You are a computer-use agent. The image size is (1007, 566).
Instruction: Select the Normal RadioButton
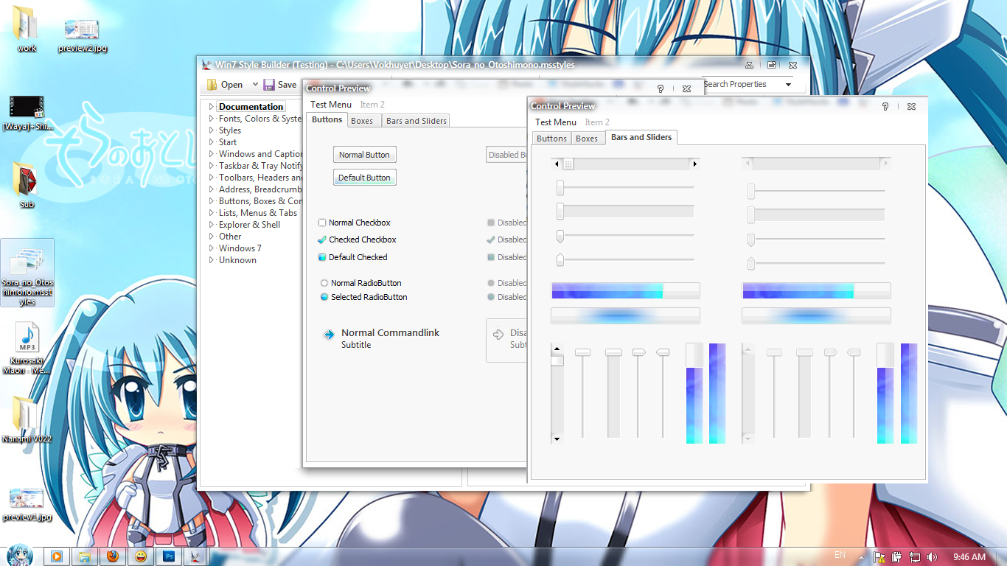point(324,283)
